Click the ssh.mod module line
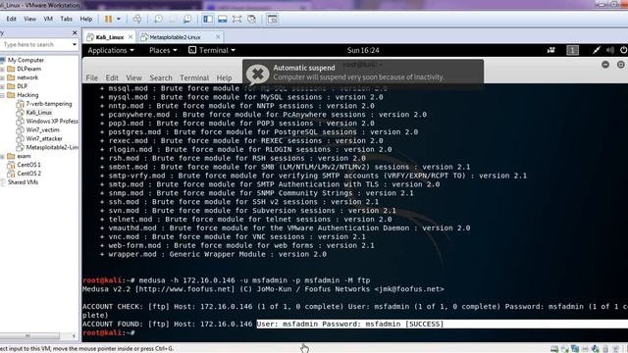 point(239,202)
